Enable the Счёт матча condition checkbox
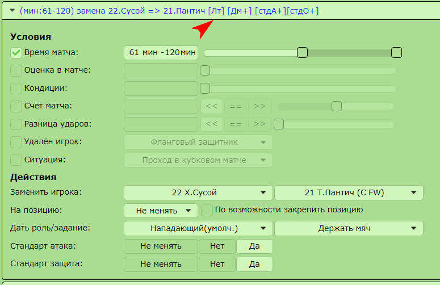The width and height of the screenshot is (440, 285). [16, 106]
